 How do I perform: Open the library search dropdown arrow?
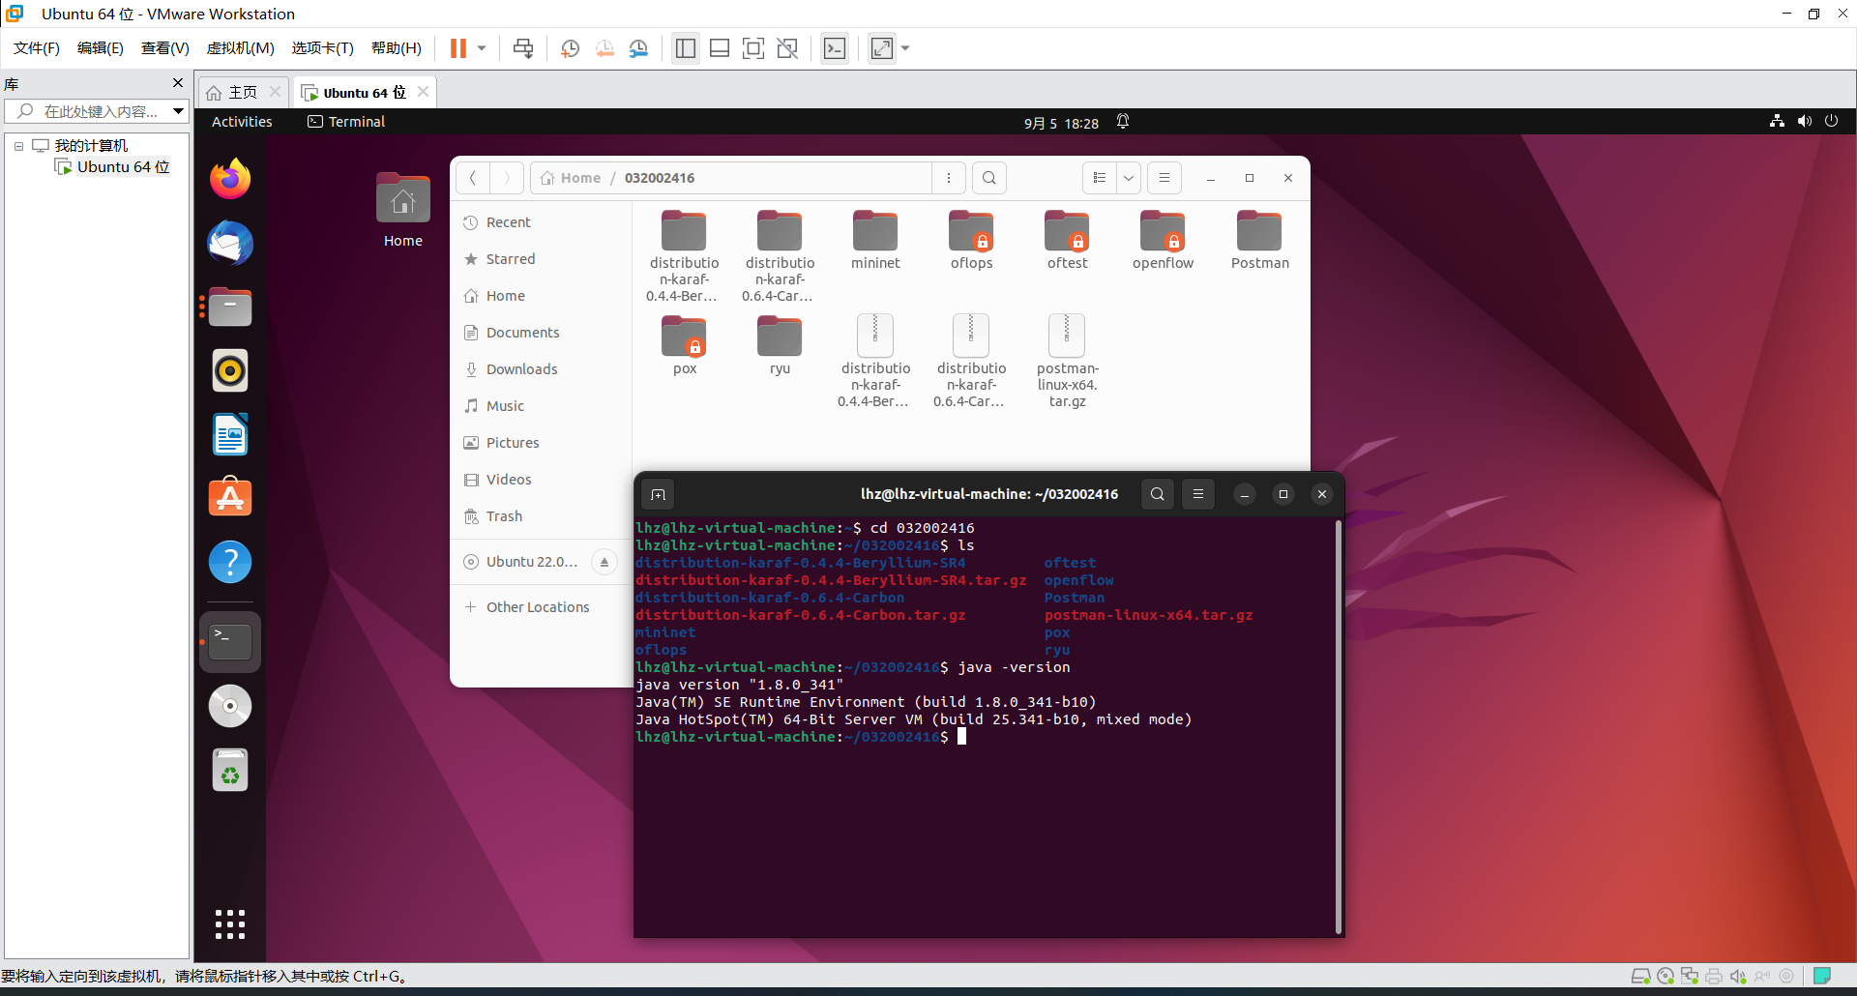pos(178,111)
